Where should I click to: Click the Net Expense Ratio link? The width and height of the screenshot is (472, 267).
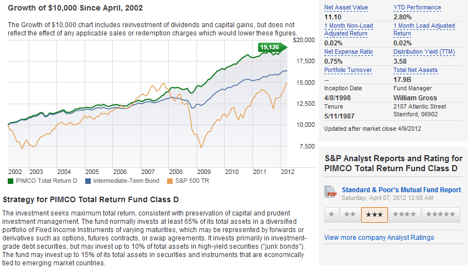click(349, 52)
